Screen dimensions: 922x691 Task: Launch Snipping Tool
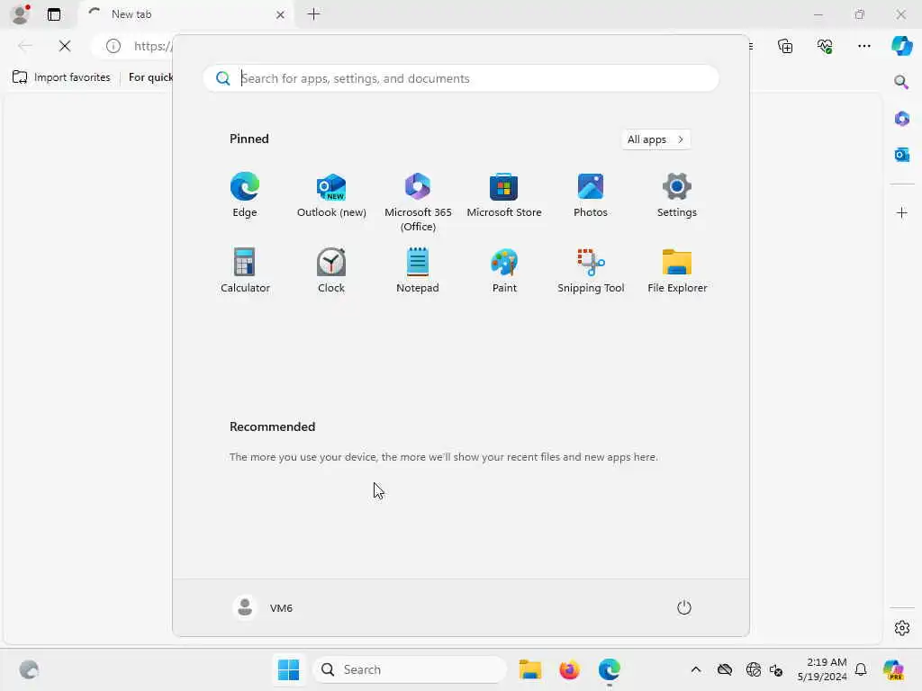click(x=591, y=270)
